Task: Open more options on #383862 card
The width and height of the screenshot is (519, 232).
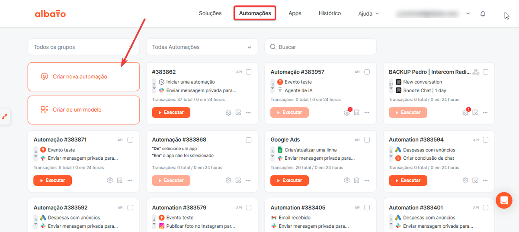Action: [x=248, y=113]
